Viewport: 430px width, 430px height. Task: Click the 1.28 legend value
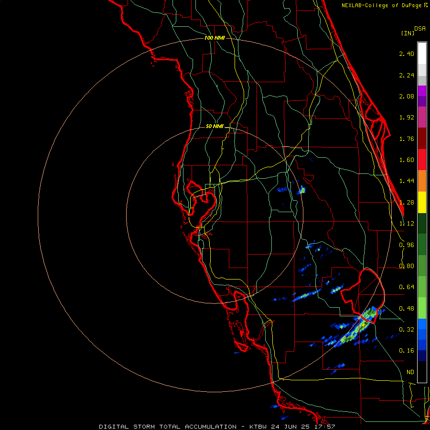(x=407, y=203)
